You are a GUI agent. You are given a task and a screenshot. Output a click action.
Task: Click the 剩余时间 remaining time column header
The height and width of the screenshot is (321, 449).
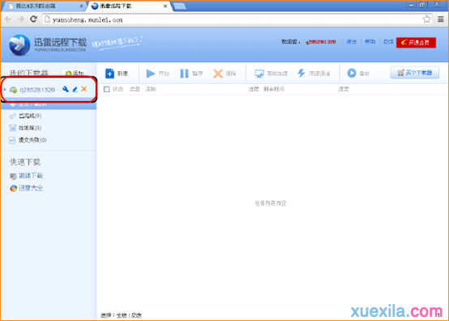(x=274, y=89)
